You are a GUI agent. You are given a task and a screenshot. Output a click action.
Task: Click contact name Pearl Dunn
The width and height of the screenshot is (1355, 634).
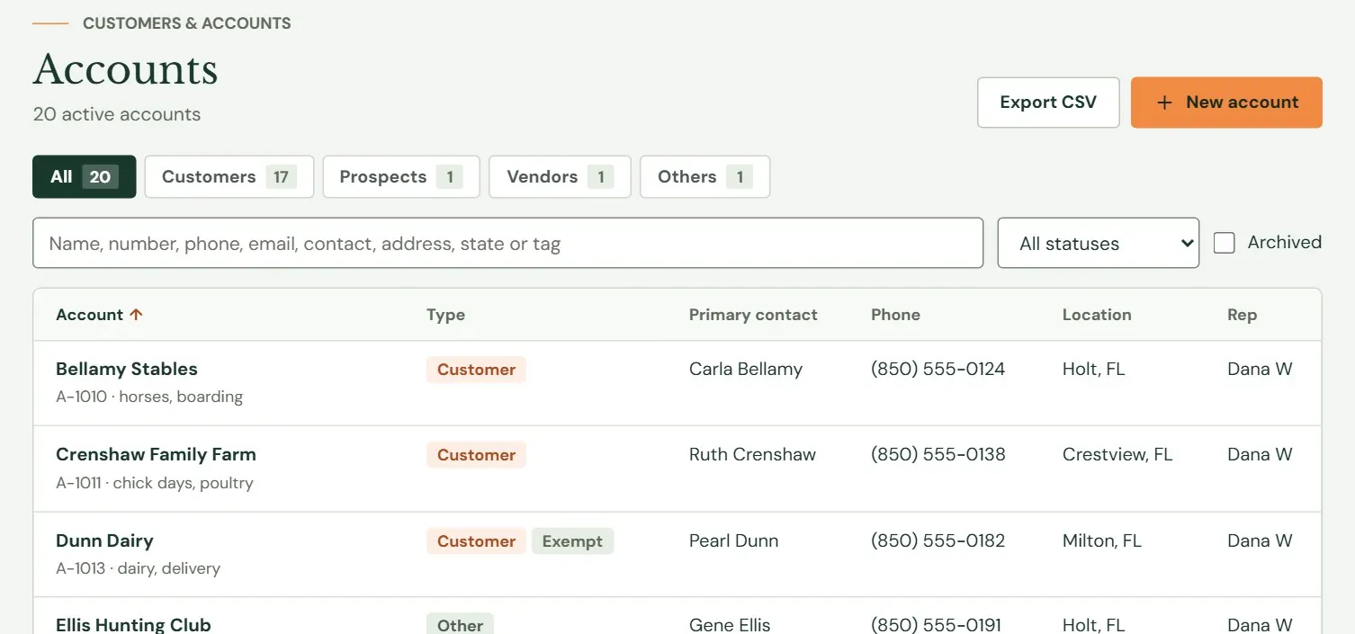(x=734, y=540)
